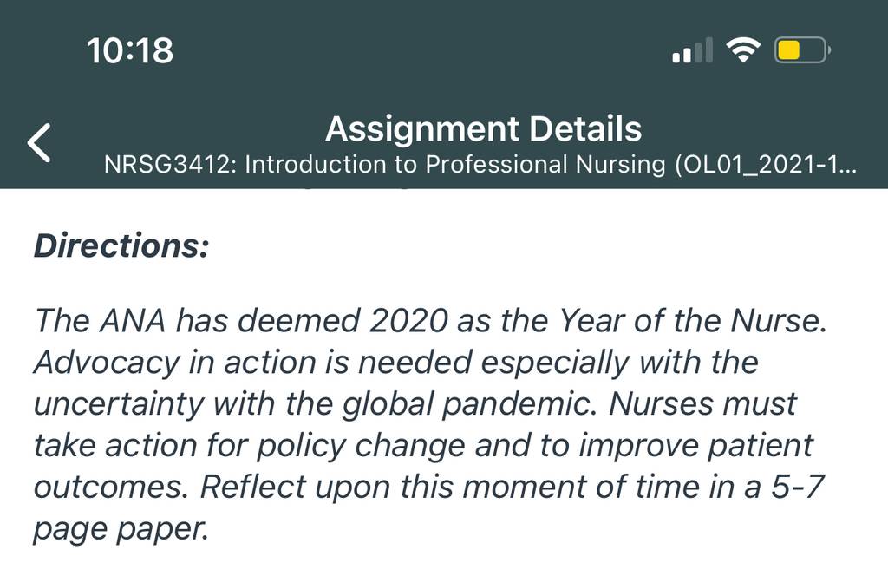Tap the words Nurses must
Screen dimensions: 888x576
point(702,404)
